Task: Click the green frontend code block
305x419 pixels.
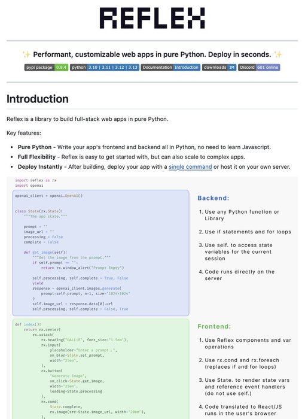Action: pos(100,369)
